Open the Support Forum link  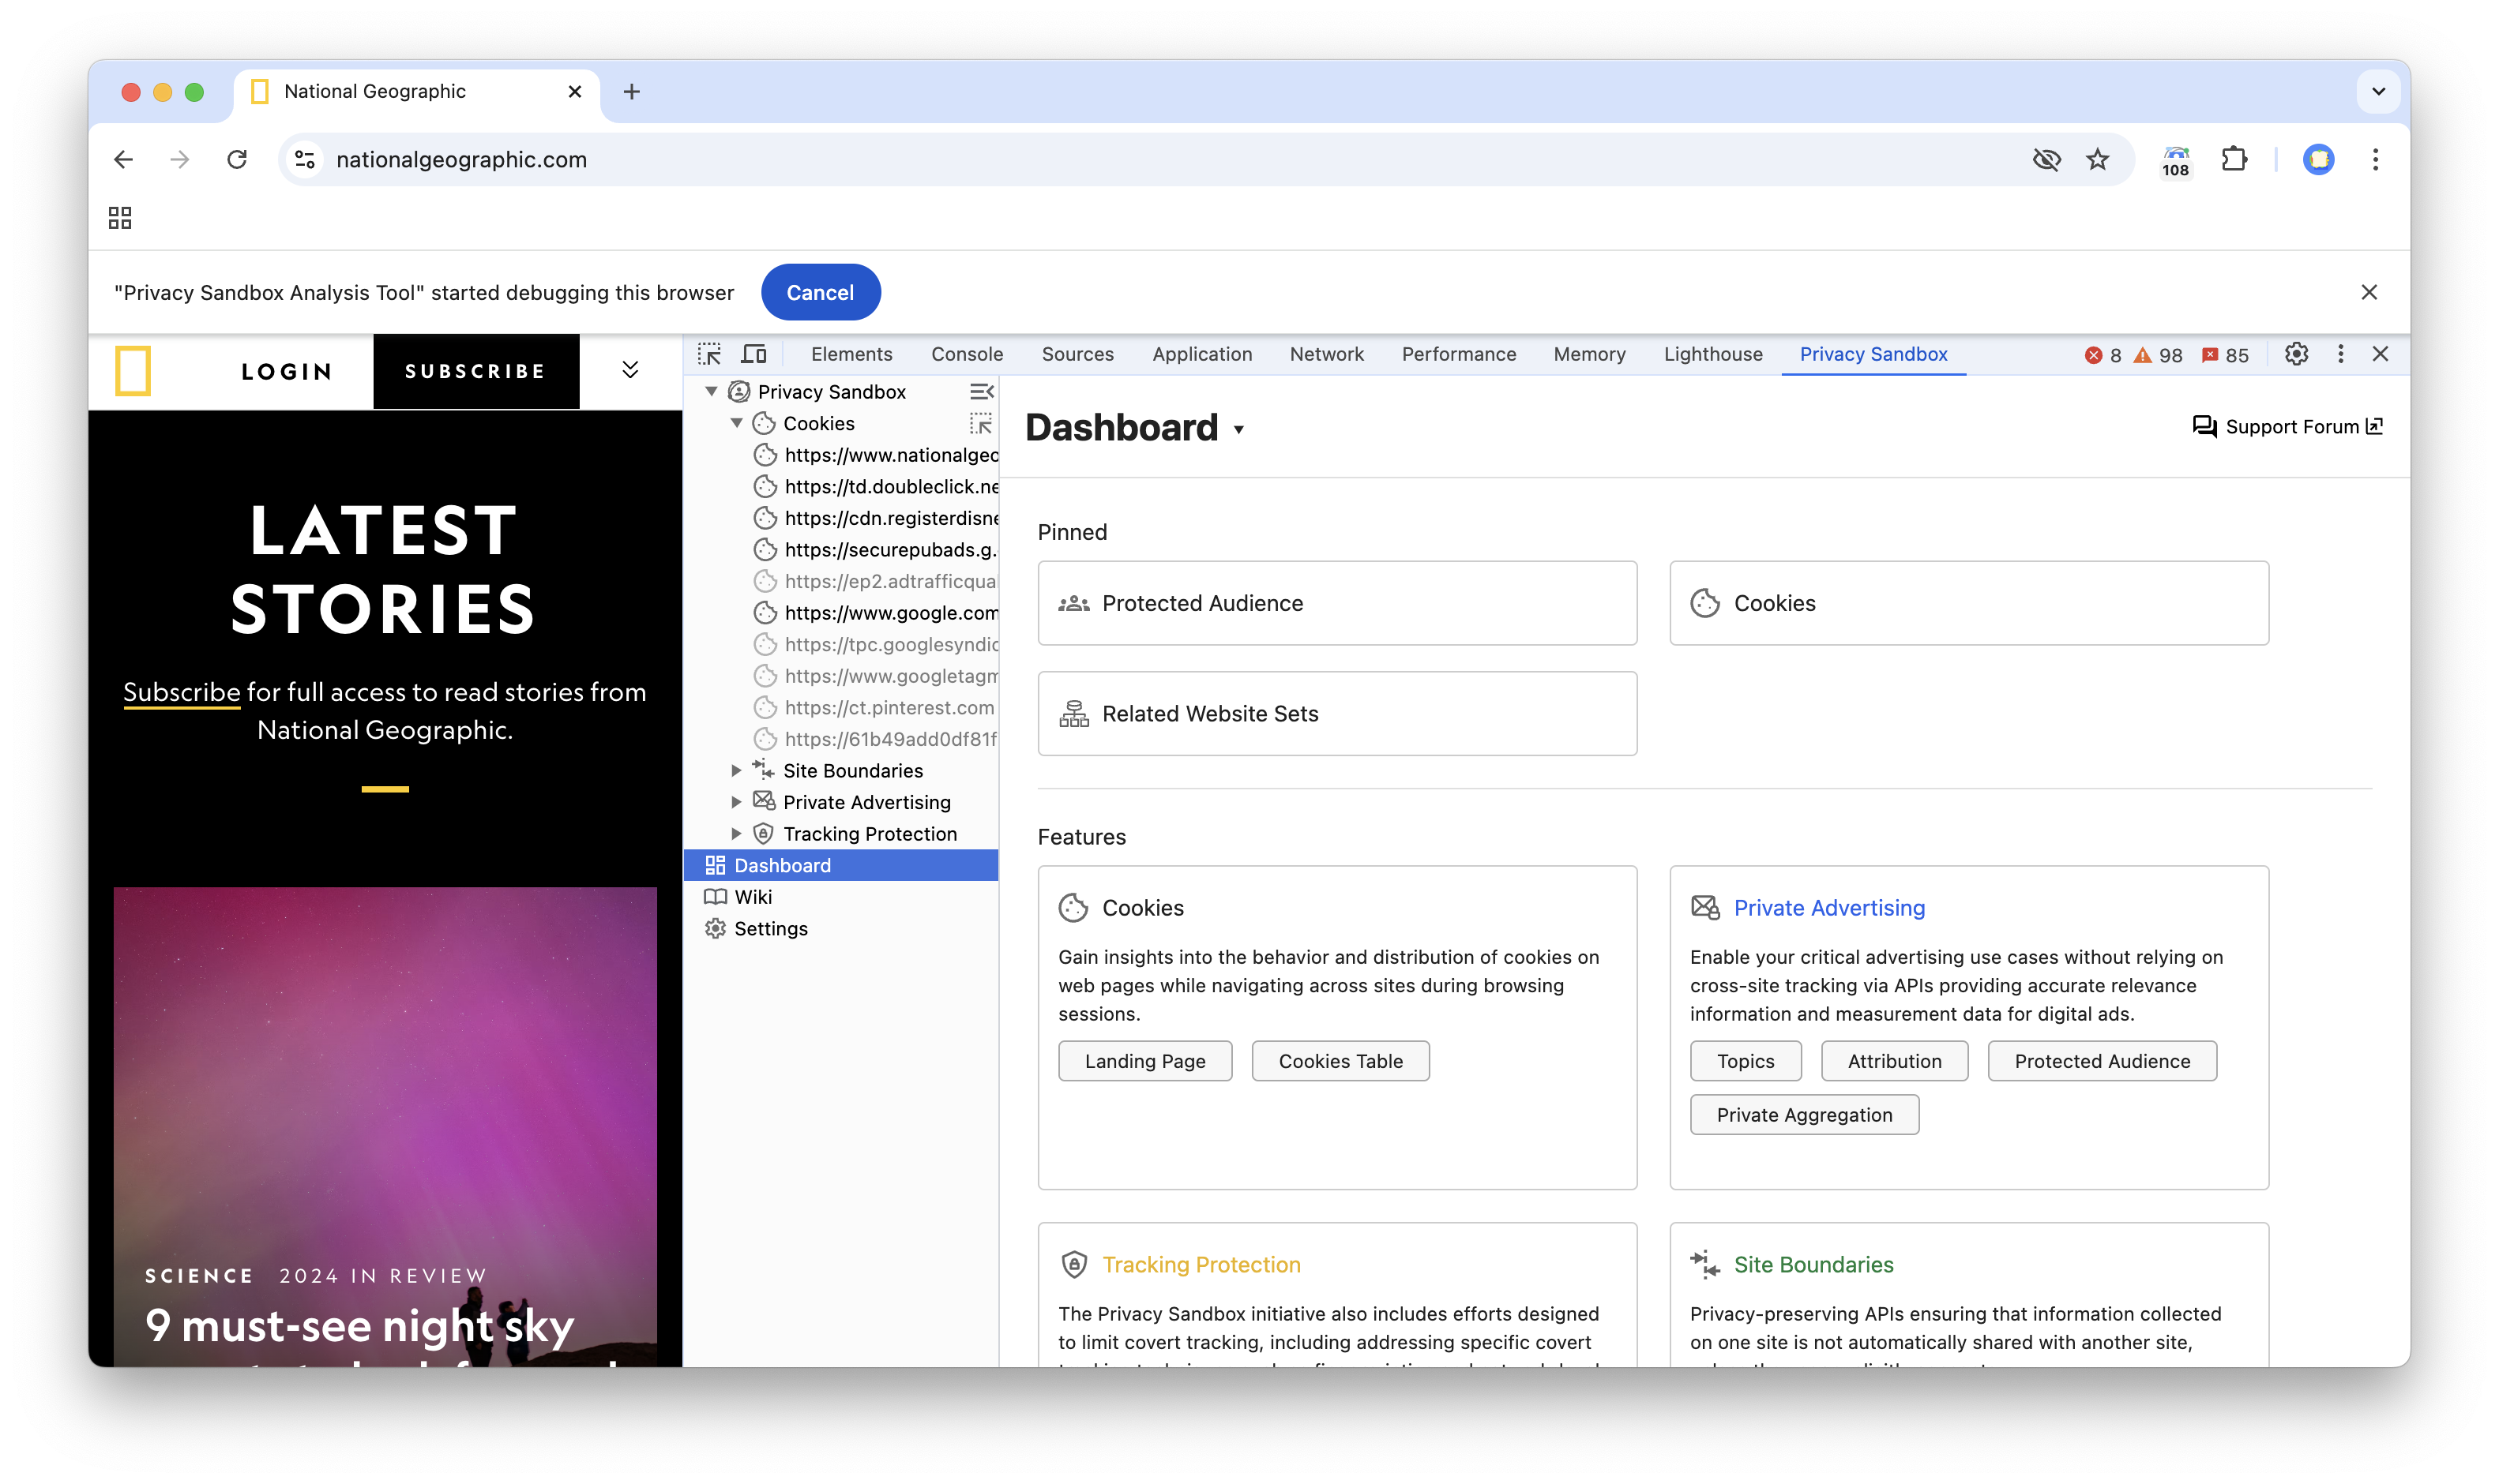[2287, 427]
